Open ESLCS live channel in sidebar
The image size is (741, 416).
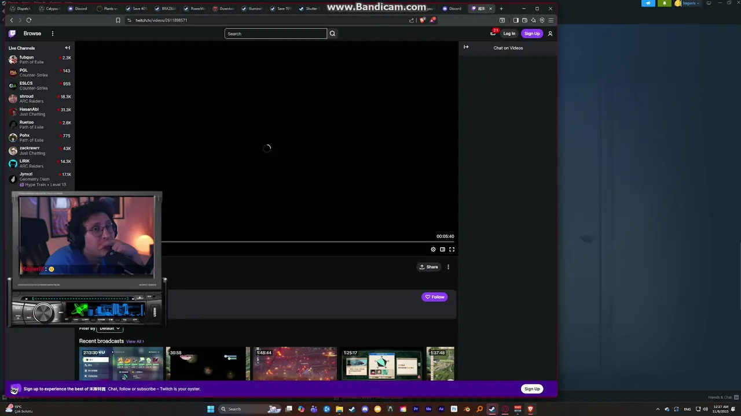40,86
